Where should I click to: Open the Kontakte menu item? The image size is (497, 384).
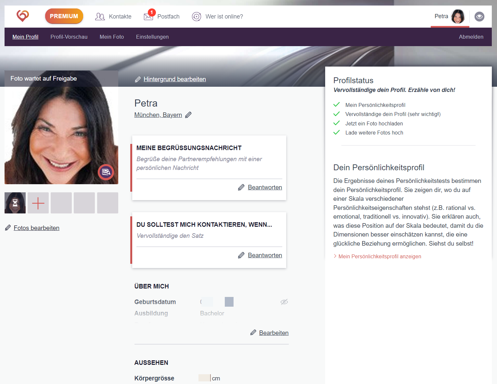click(120, 17)
